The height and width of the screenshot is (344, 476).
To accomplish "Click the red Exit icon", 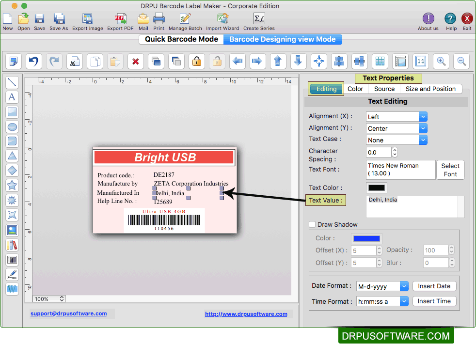I will tap(467, 18).
